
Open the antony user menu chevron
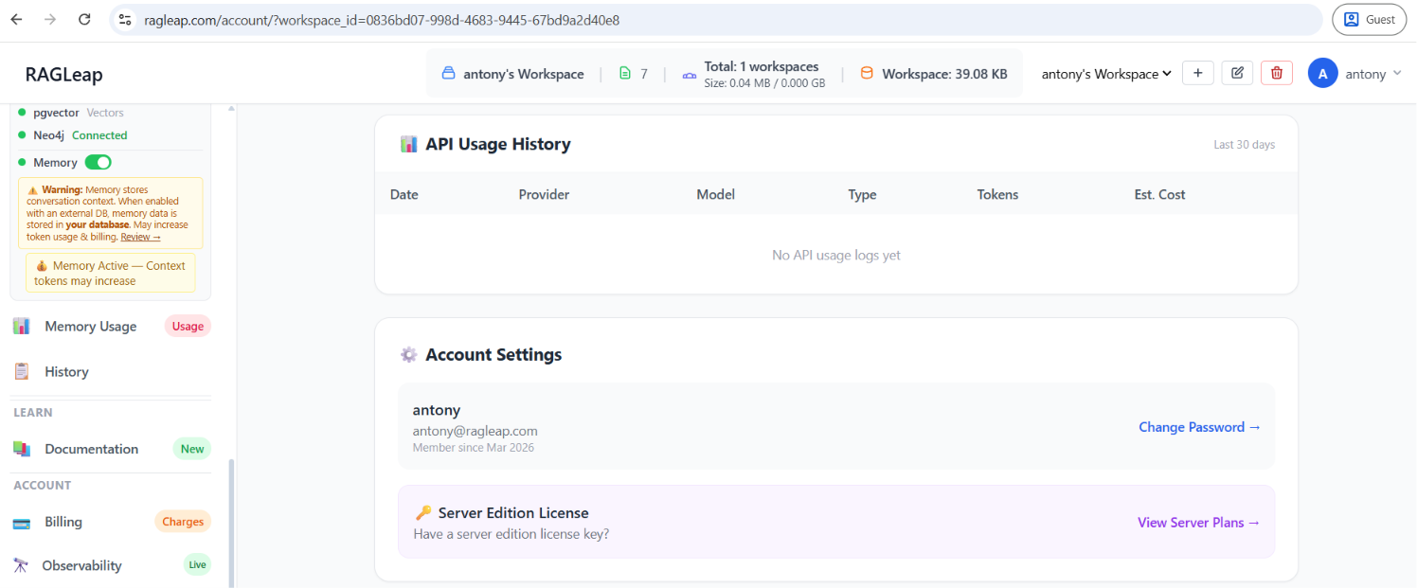click(x=1397, y=74)
